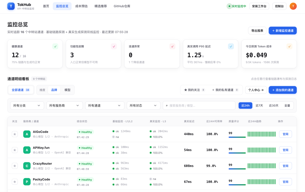Click the PackyCode avatar icon
Viewport: 305px width, 192px height.
(27, 182)
